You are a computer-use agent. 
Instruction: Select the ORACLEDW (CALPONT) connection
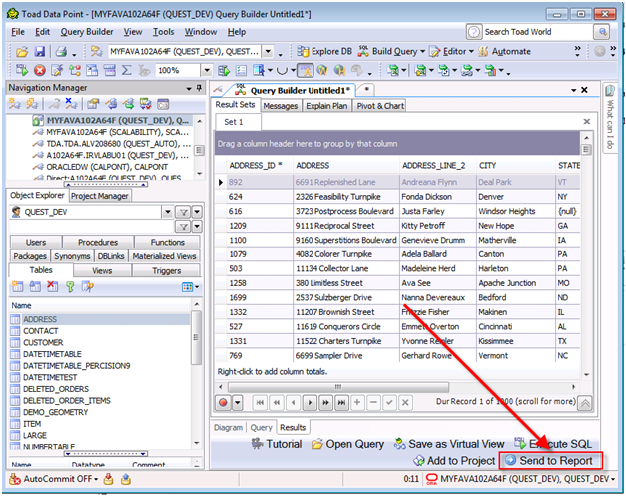[107, 167]
